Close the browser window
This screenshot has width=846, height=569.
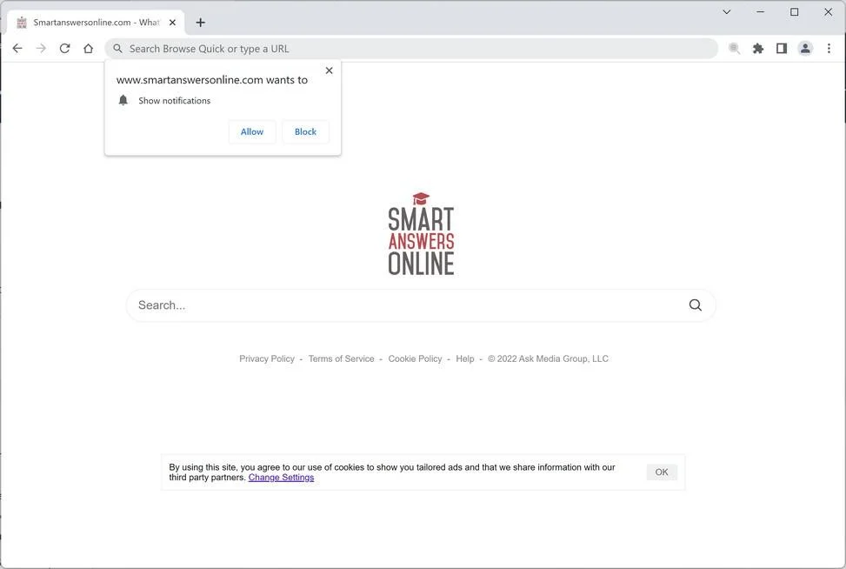tap(829, 12)
